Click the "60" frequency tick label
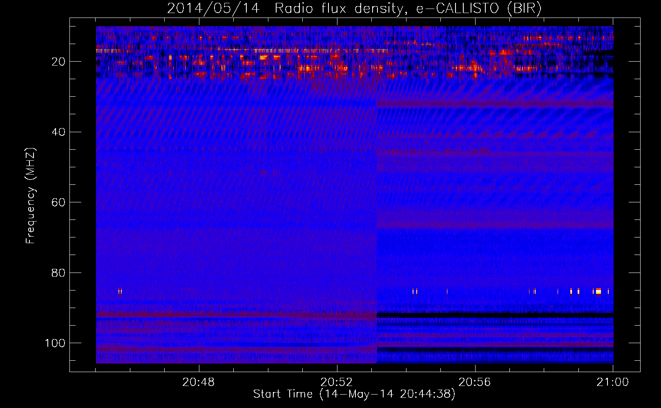Screen dimensions: 661x408 (58, 202)
